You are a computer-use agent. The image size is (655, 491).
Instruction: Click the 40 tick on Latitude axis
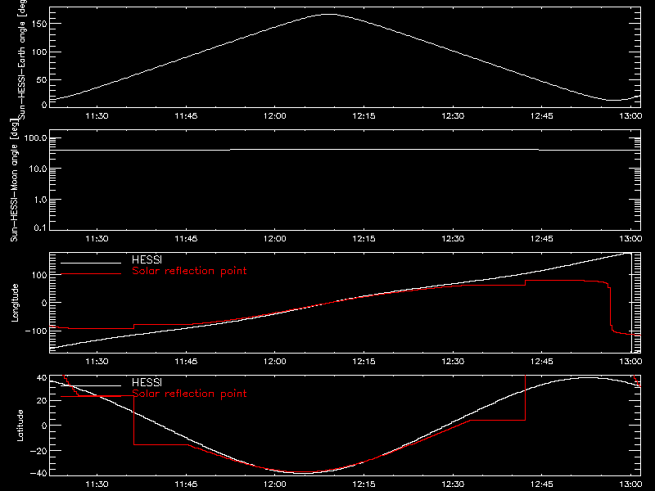click(x=42, y=378)
